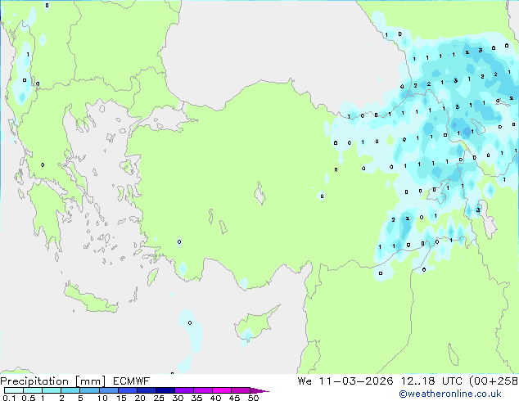Click the island of Rhodes
Screen dimensions: 519x401
point(152,277)
